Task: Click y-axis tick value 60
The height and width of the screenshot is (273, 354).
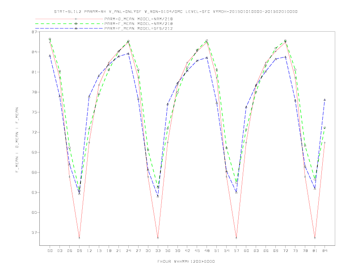Action: (x=34, y=212)
